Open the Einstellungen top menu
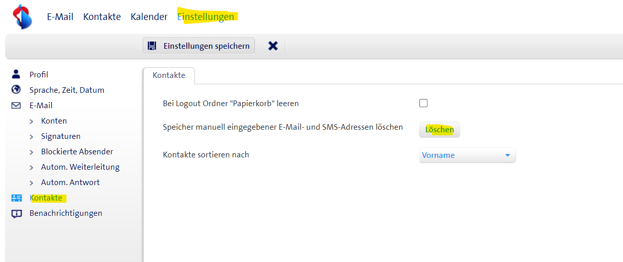Image resolution: width=623 pixels, height=262 pixels. tap(206, 16)
